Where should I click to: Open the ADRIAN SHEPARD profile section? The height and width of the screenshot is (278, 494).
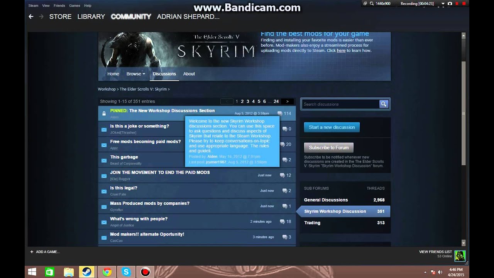pyautogui.click(x=188, y=17)
